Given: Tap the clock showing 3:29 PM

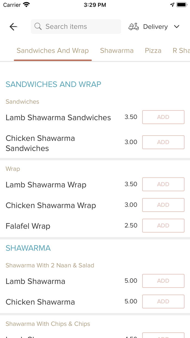Looking at the screenshot, I should point(95,4).
